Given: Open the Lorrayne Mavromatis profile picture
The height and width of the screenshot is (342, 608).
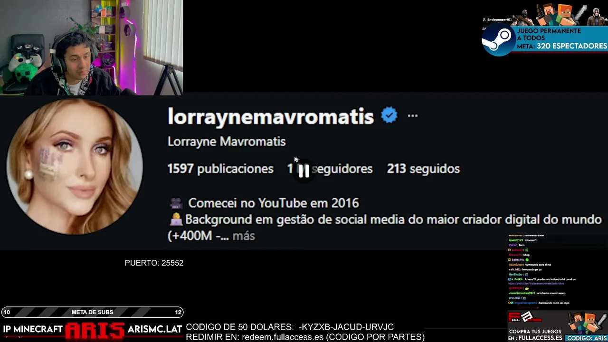Looking at the screenshot, I should (75, 167).
